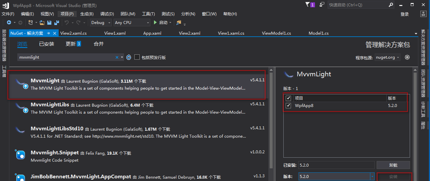
Task: Click the mvvmlight search input field
Action: pos(66,57)
